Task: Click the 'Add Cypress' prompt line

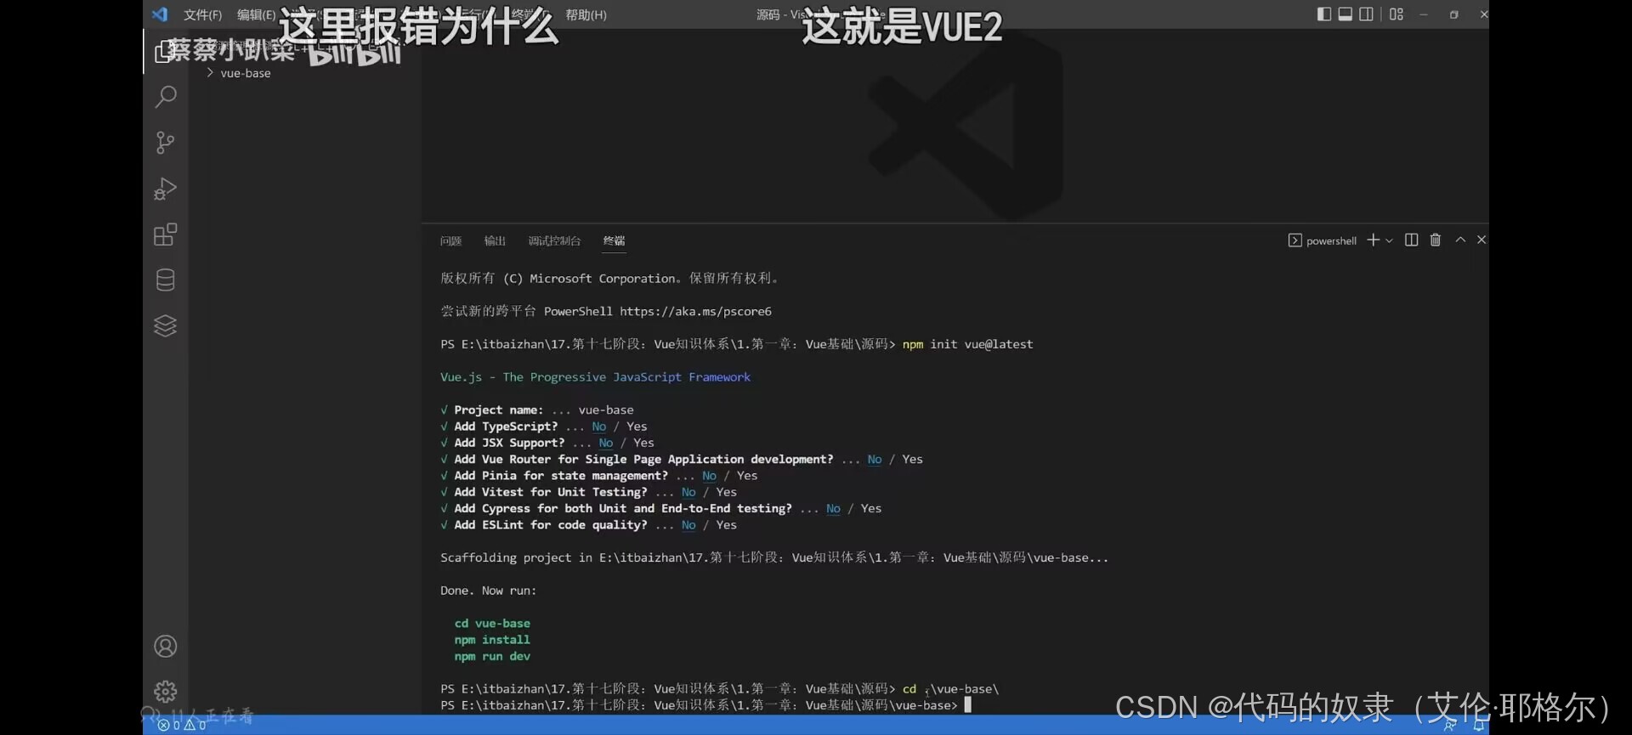Action: click(x=660, y=509)
